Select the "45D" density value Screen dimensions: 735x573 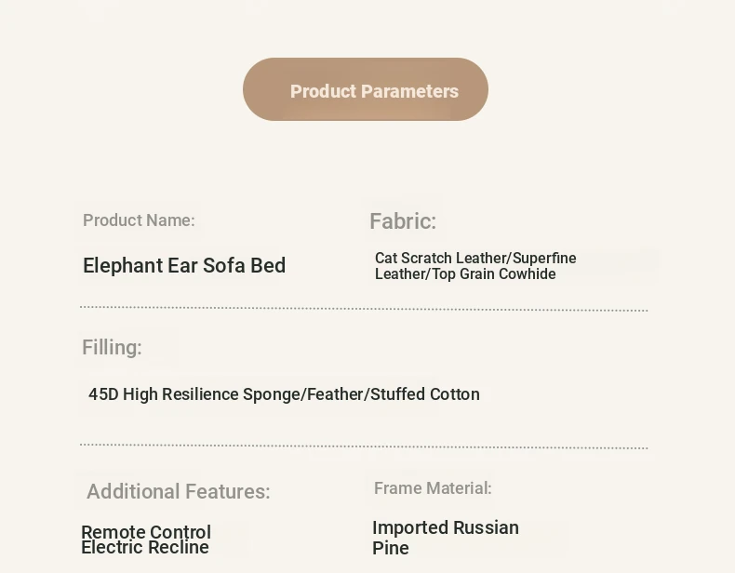103,394
